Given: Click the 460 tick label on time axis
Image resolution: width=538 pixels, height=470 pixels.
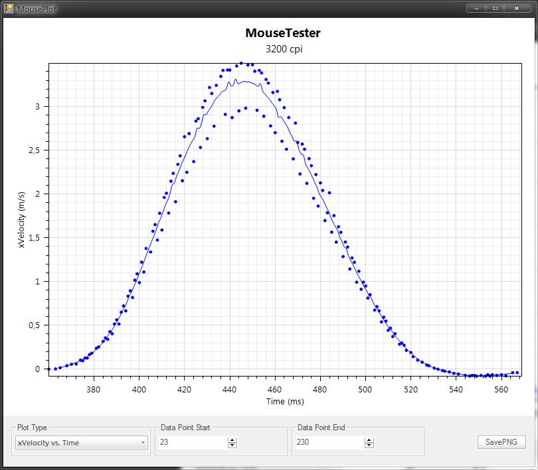Looking at the screenshot, I should 274,390.
